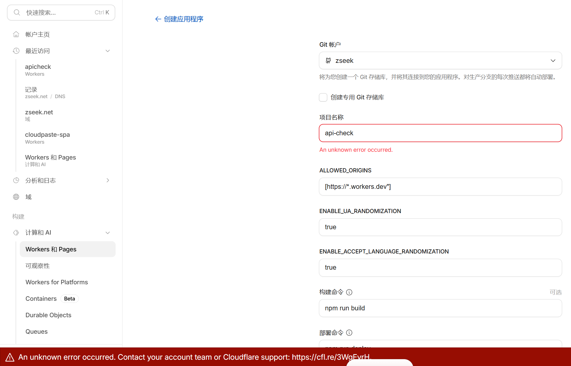Click the 可选 label beside 构建命令
Screen dimensions: 571x366
pos(556,292)
